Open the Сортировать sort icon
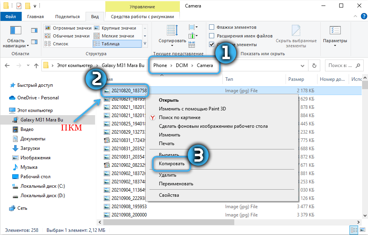The width and height of the screenshot is (368, 235). pyautogui.click(x=172, y=31)
